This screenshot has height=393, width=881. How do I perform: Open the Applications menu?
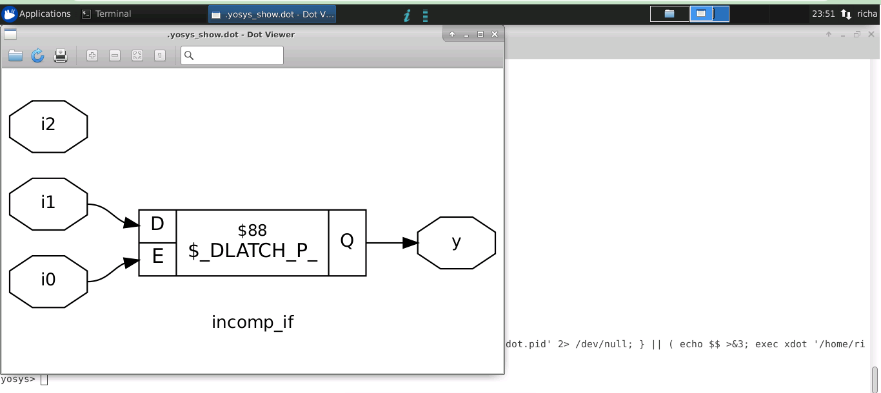tap(39, 14)
